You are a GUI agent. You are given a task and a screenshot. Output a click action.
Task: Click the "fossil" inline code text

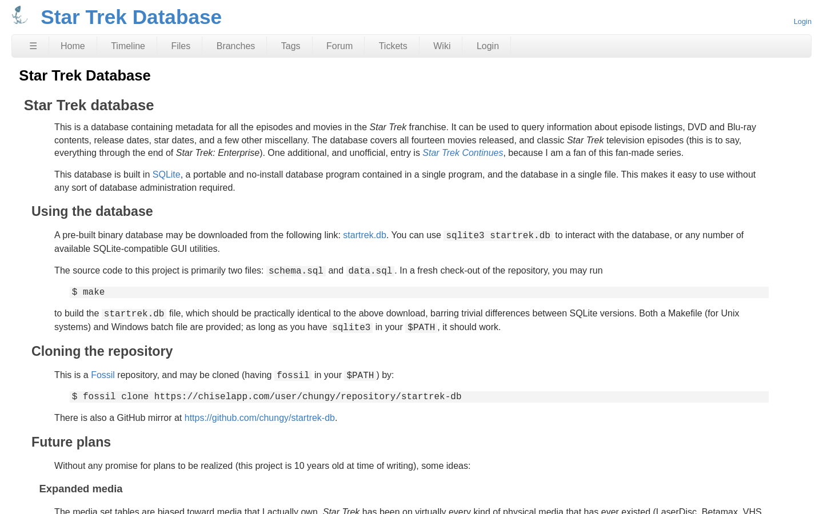point(293,375)
